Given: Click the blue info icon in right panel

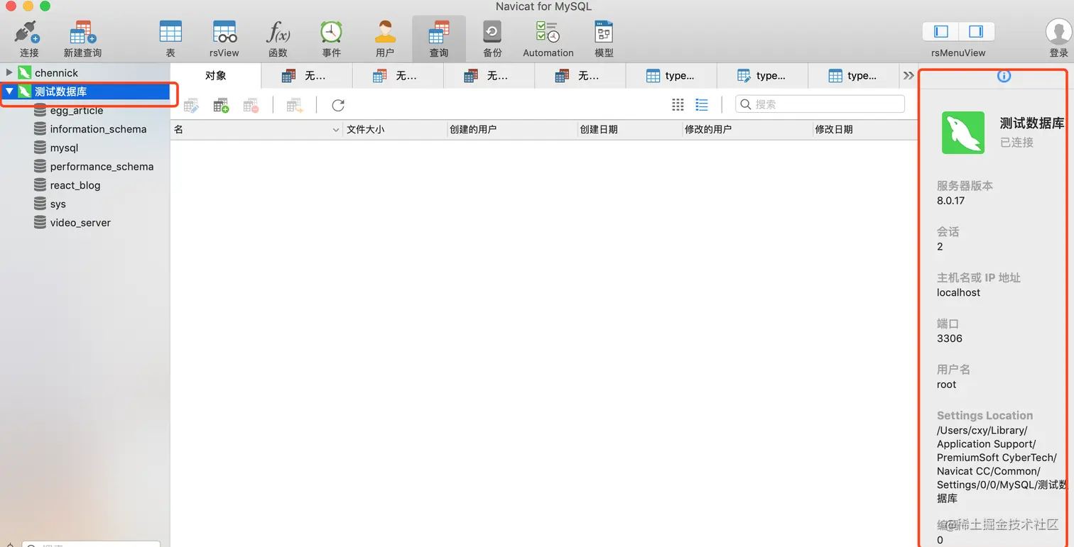Looking at the screenshot, I should point(1004,76).
